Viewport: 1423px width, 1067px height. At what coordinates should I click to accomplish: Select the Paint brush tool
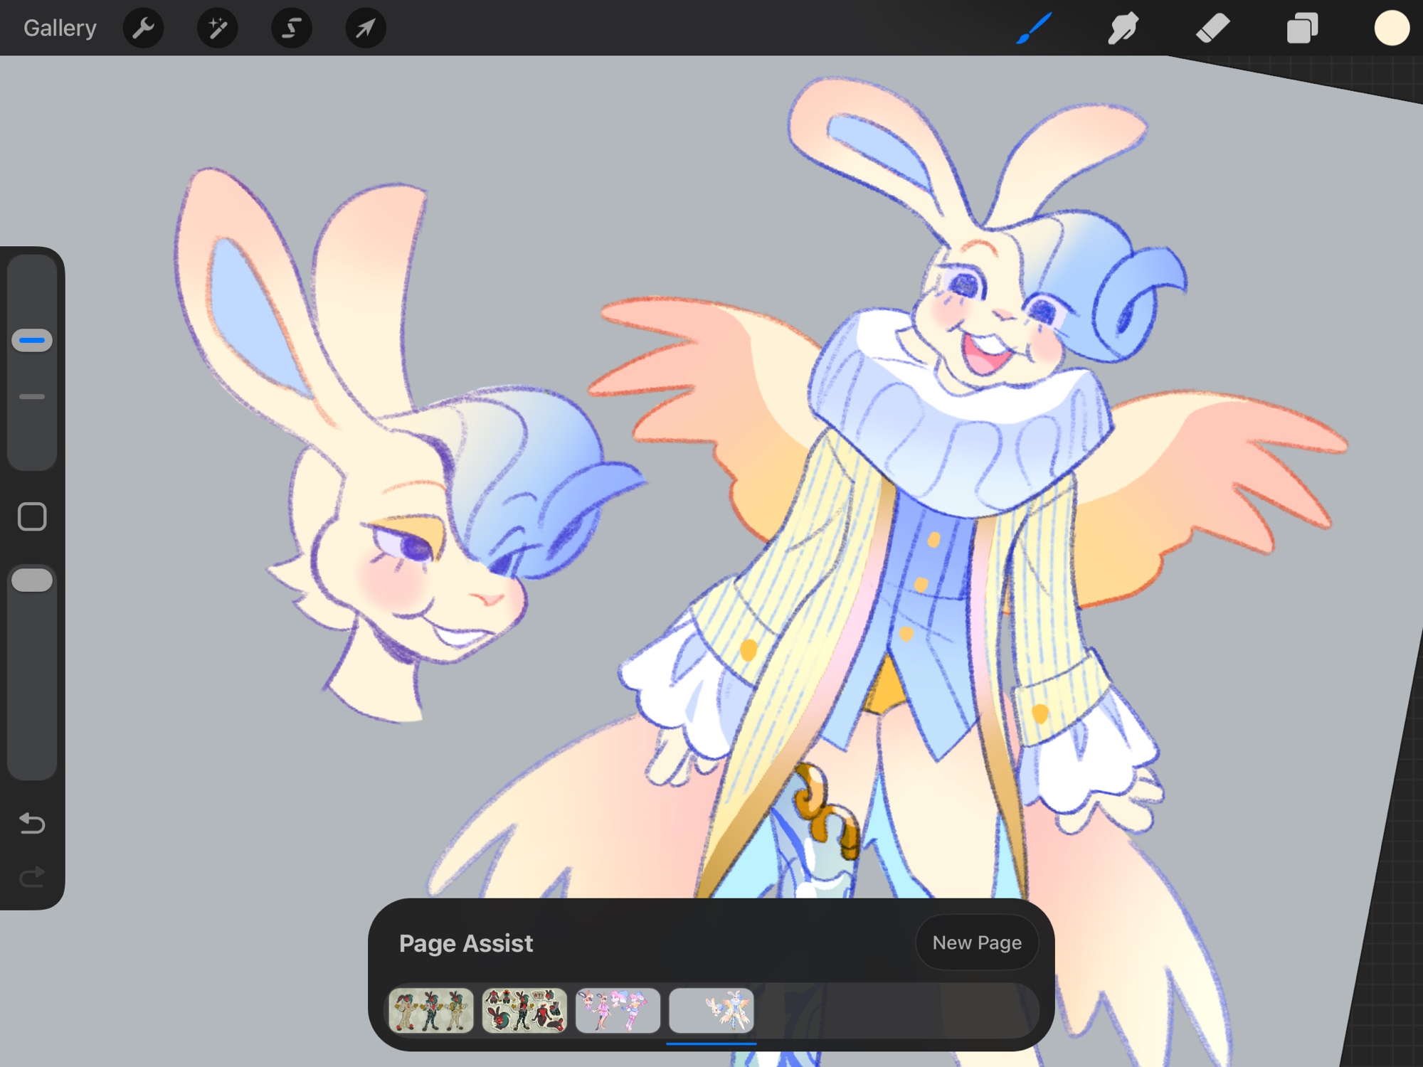point(1034,28)
